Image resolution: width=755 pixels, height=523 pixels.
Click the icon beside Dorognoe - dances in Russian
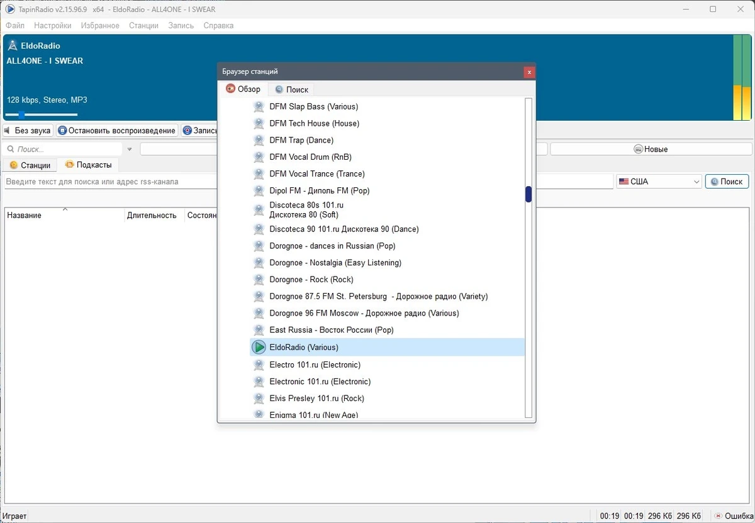(x=259, y=246)
